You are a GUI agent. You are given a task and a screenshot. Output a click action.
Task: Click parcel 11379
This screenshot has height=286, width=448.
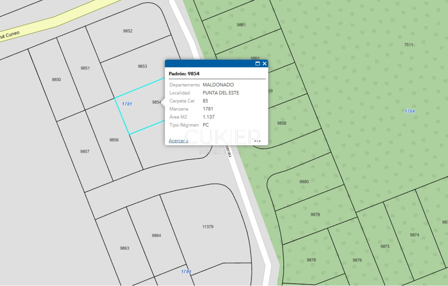[x=208, y=226]
